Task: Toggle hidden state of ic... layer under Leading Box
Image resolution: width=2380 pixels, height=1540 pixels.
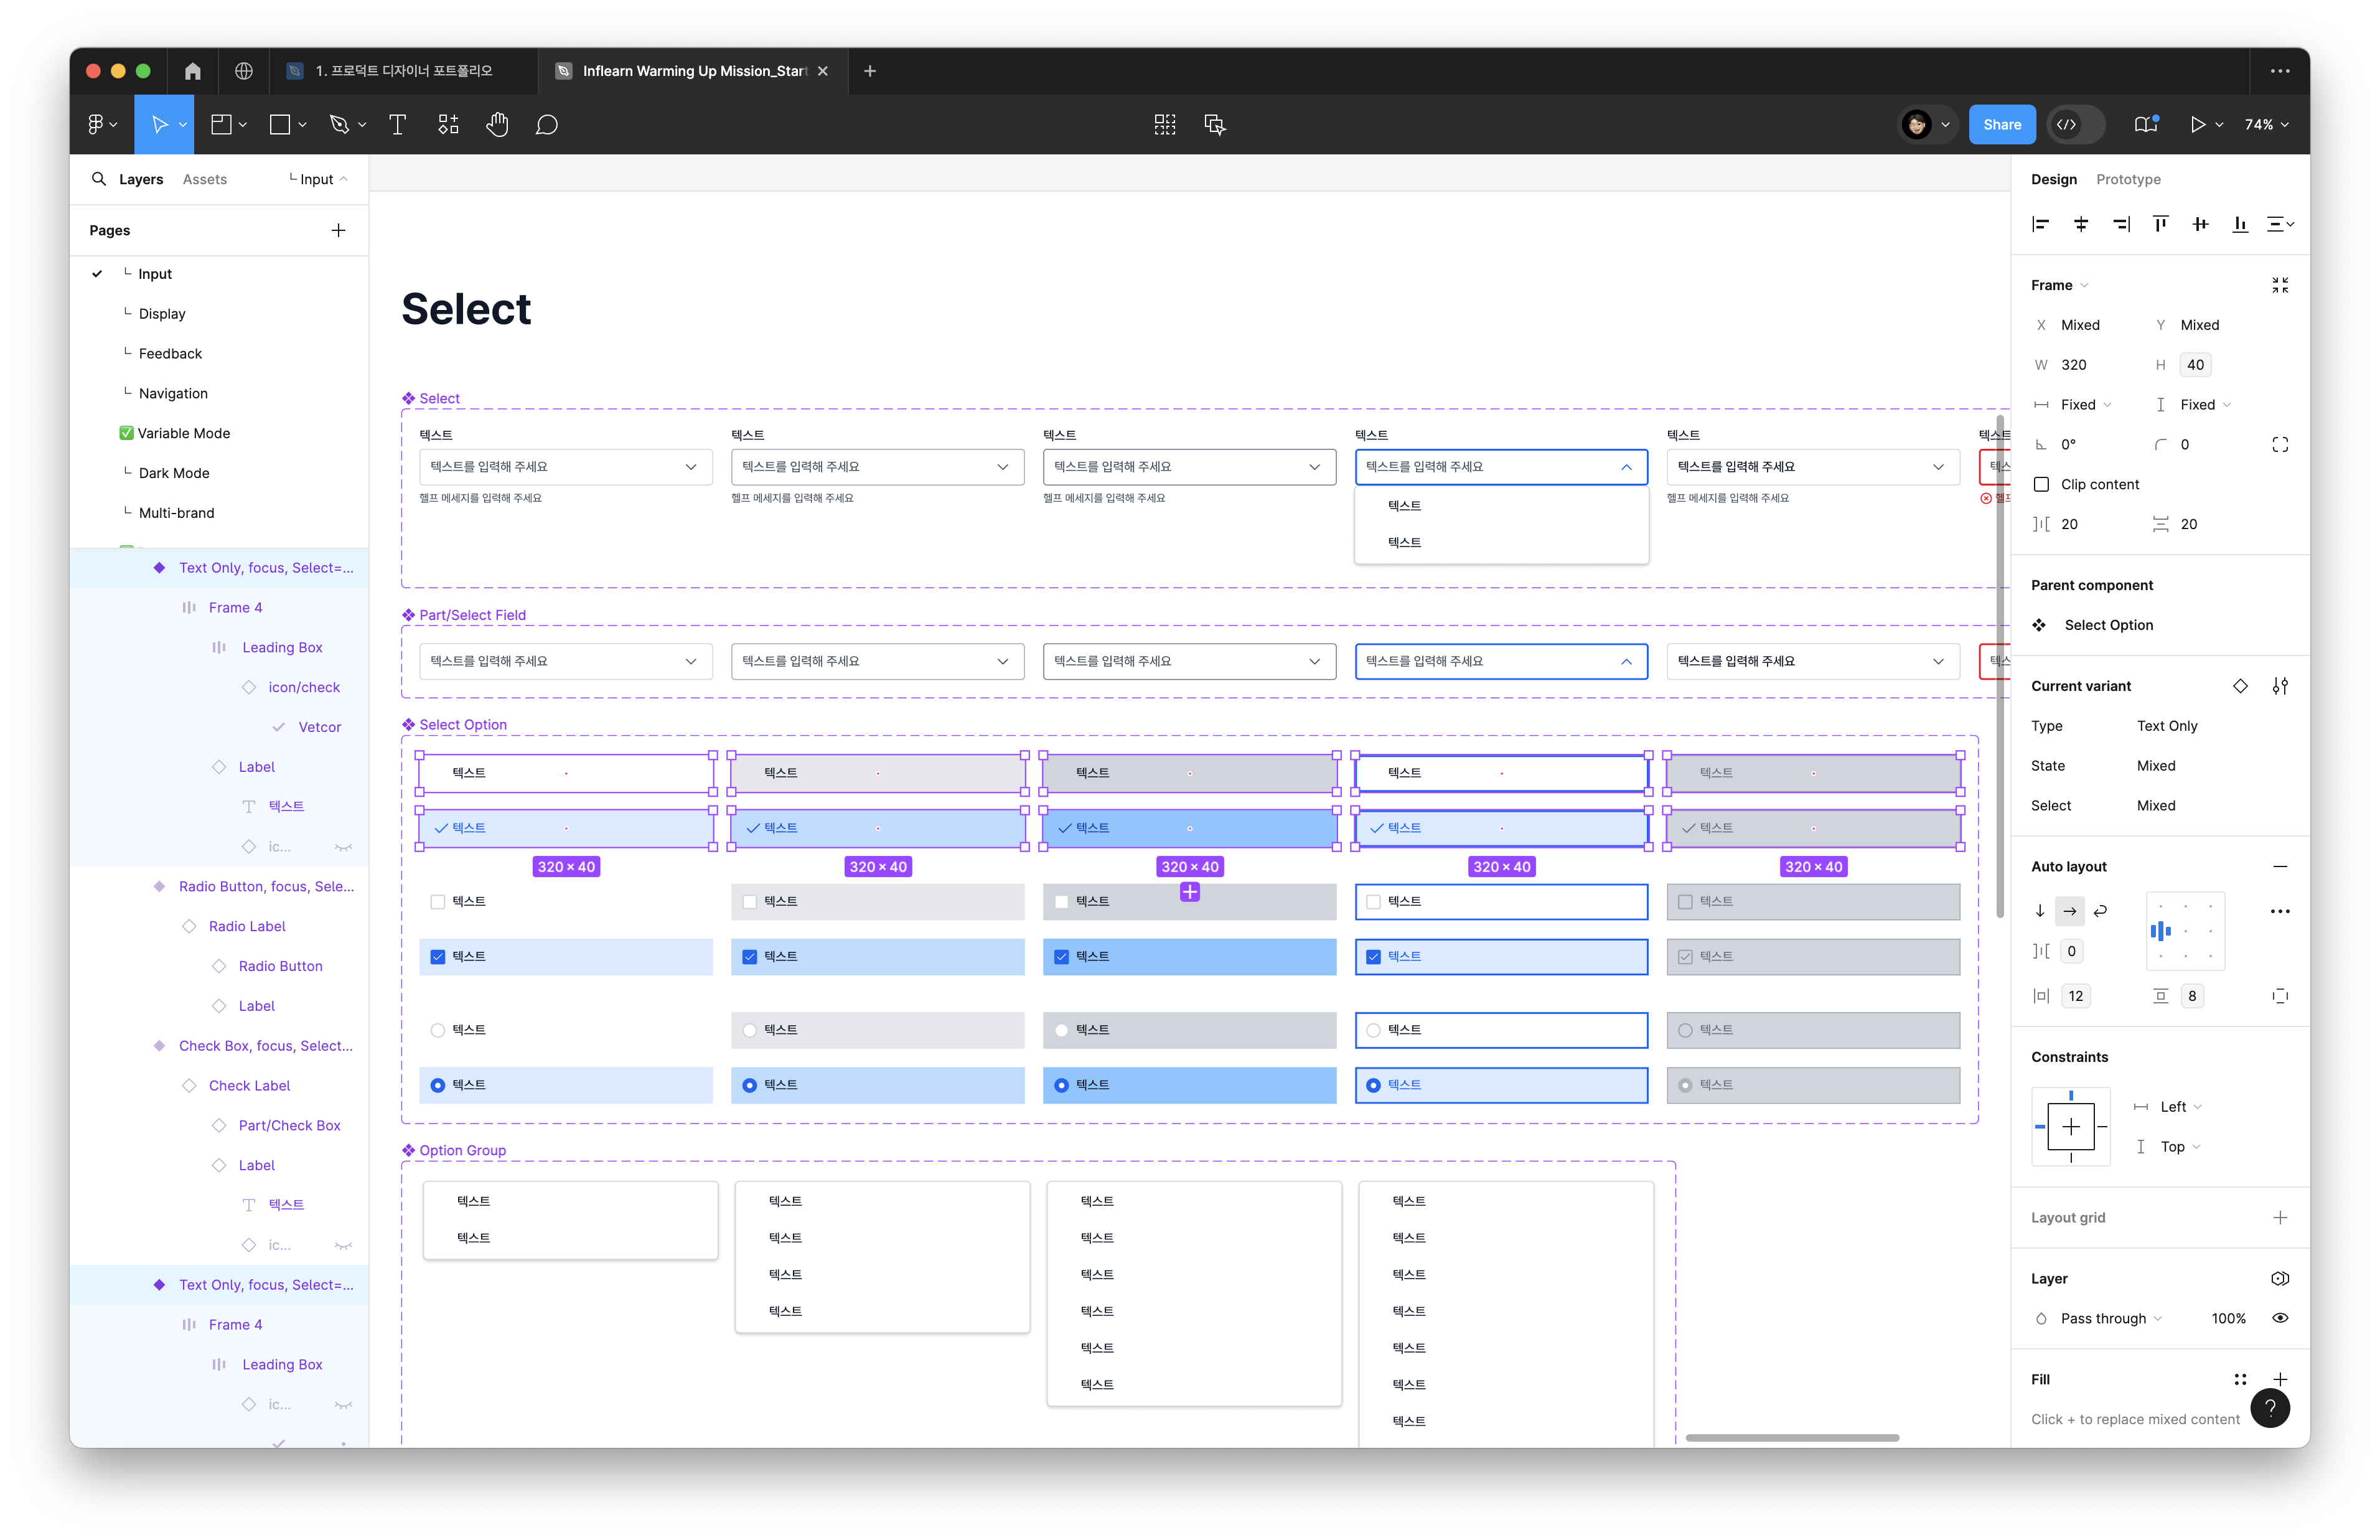Action: pos(343,1405)
